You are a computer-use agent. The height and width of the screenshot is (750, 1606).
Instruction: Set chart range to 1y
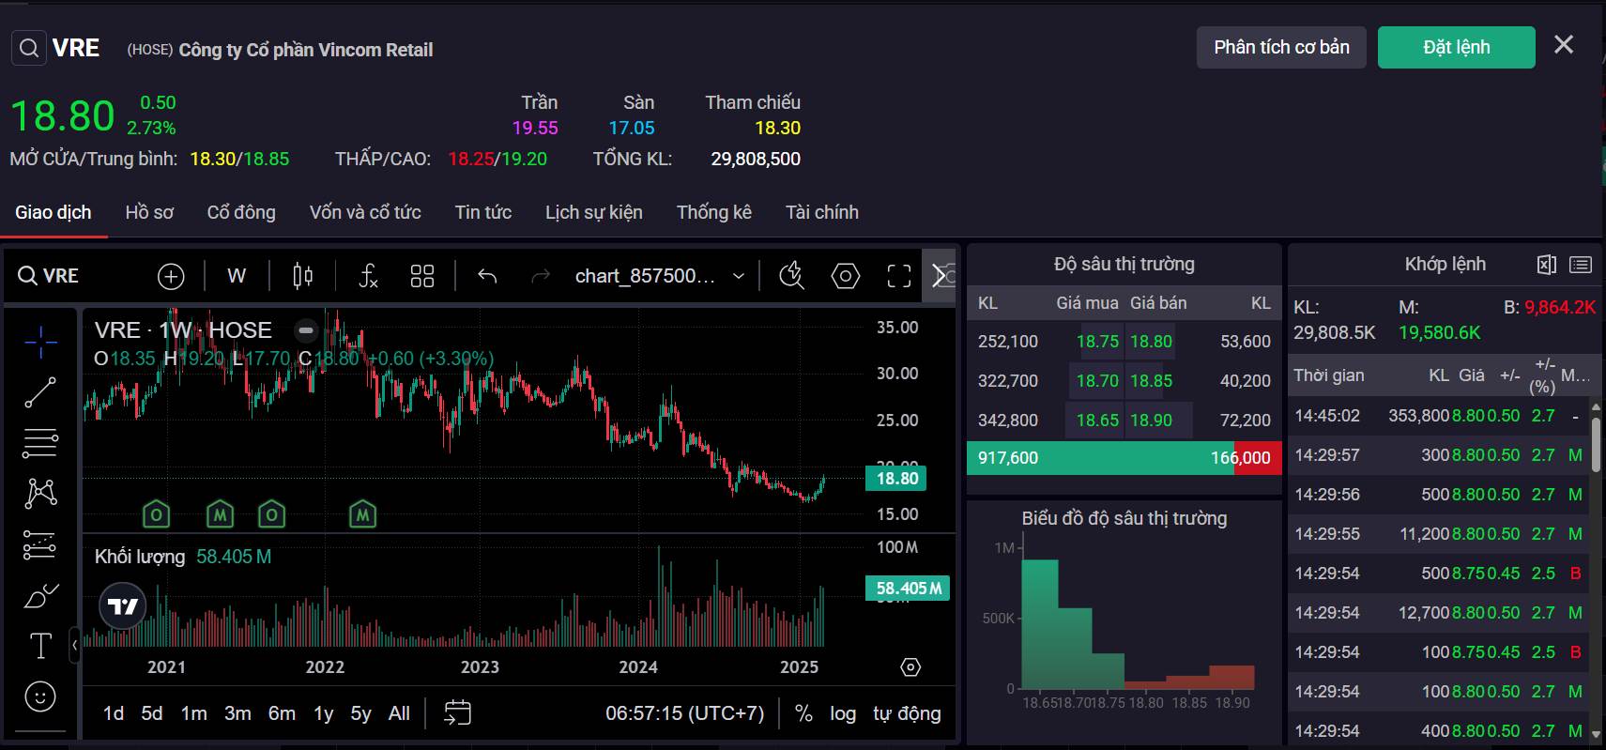(x=324, y=713)
